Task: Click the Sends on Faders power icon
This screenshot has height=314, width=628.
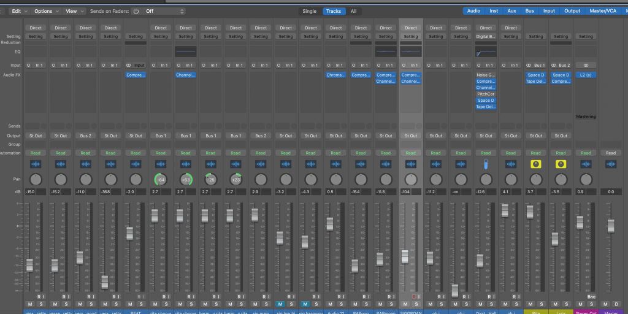Action: click(136, 11)
